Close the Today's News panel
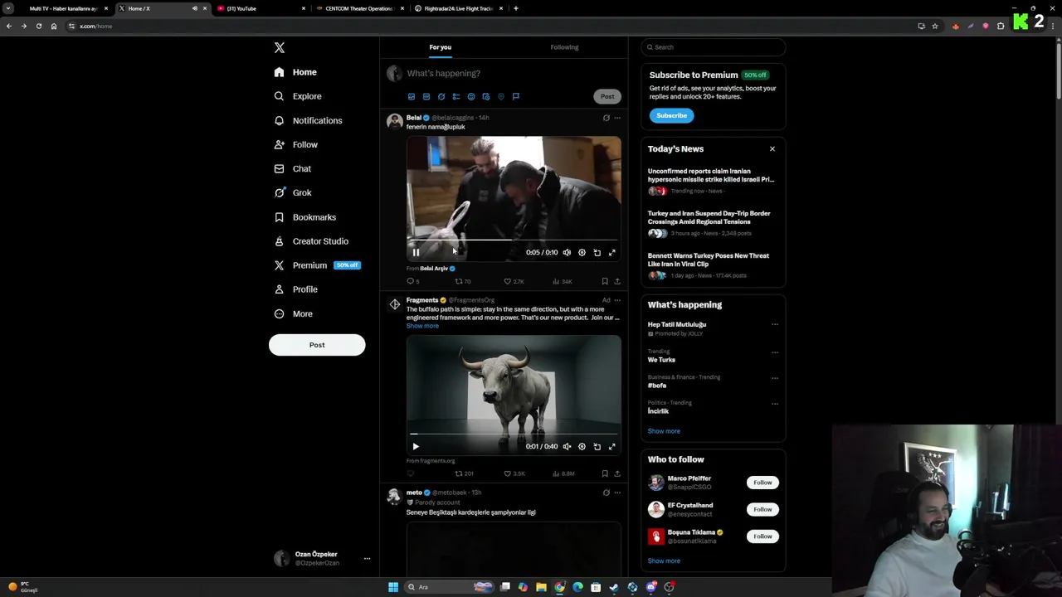 coord(772,149)
